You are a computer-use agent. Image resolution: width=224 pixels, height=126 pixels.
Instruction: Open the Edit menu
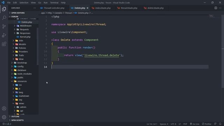[x=15, y=2]
